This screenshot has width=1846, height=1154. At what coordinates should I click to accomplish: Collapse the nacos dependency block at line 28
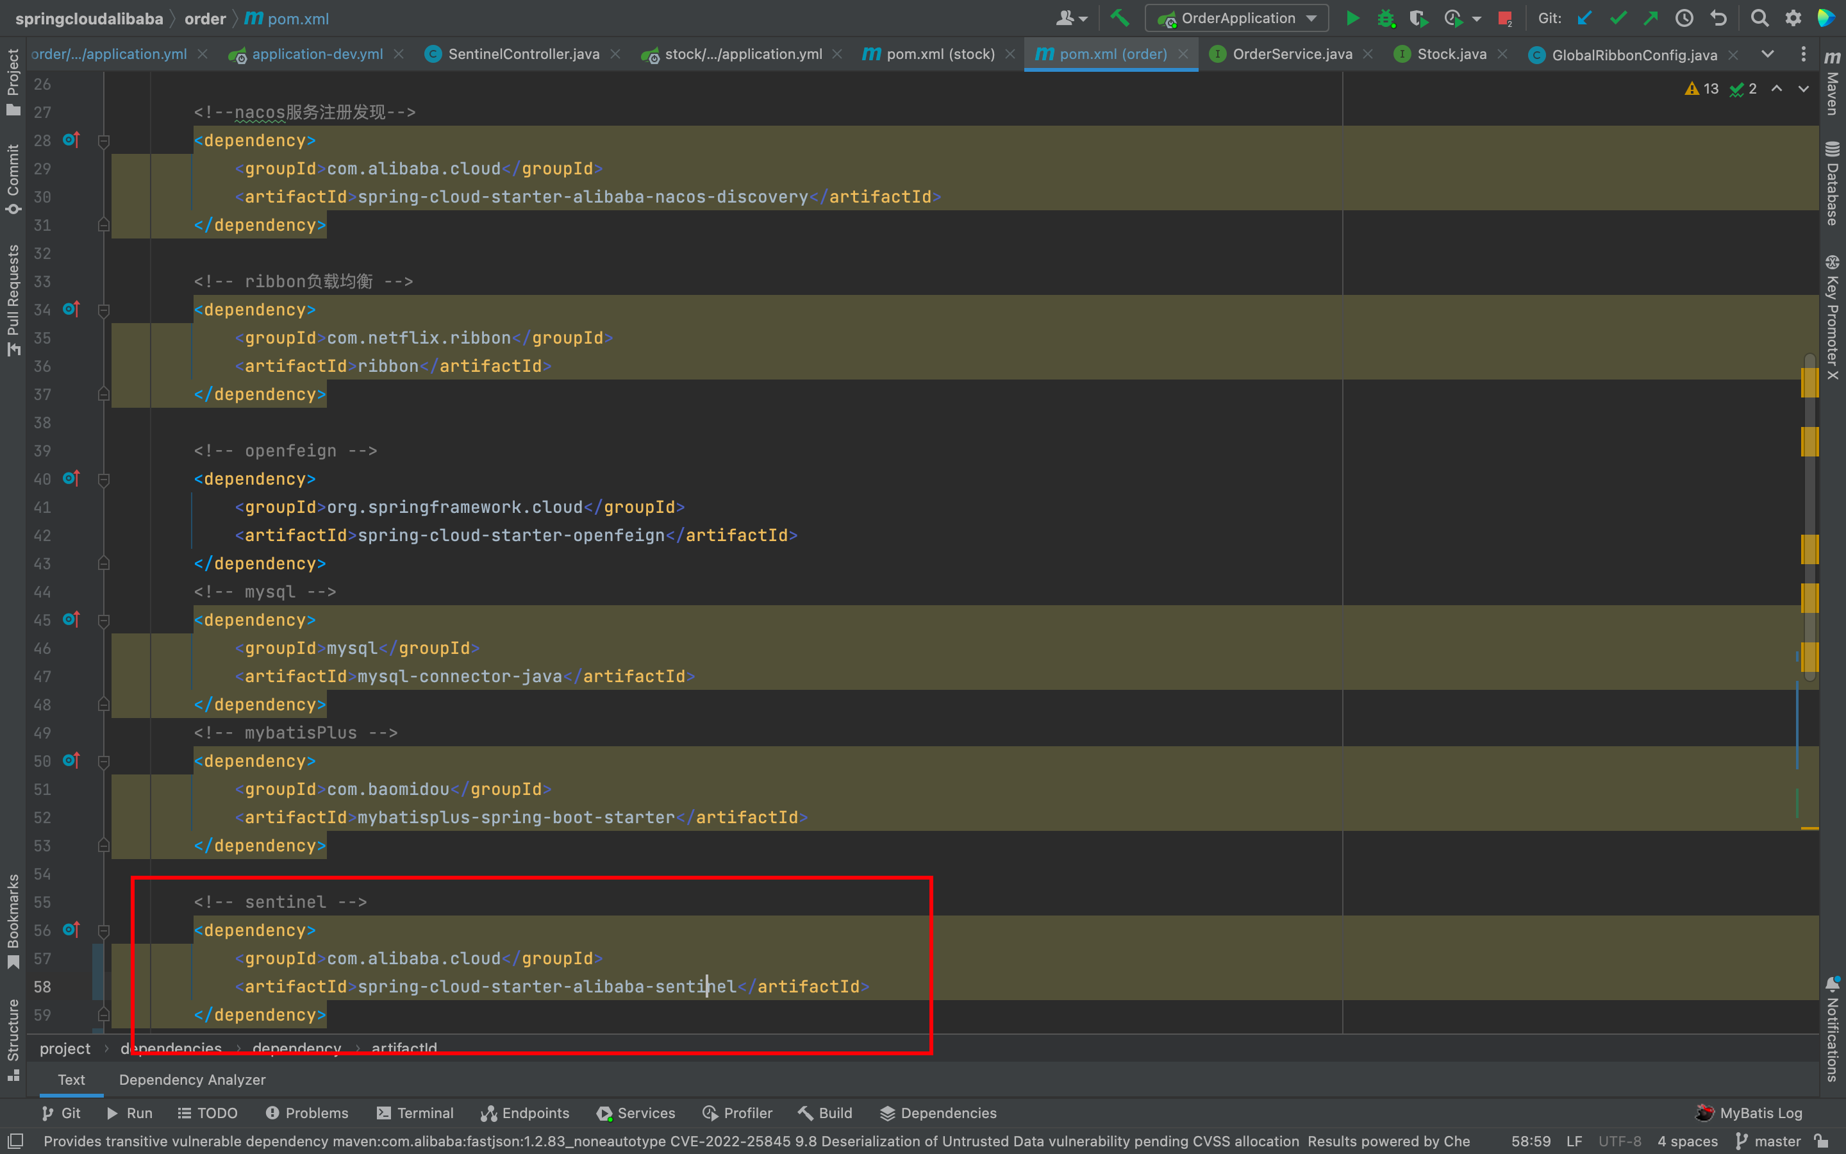click(104, 140)
